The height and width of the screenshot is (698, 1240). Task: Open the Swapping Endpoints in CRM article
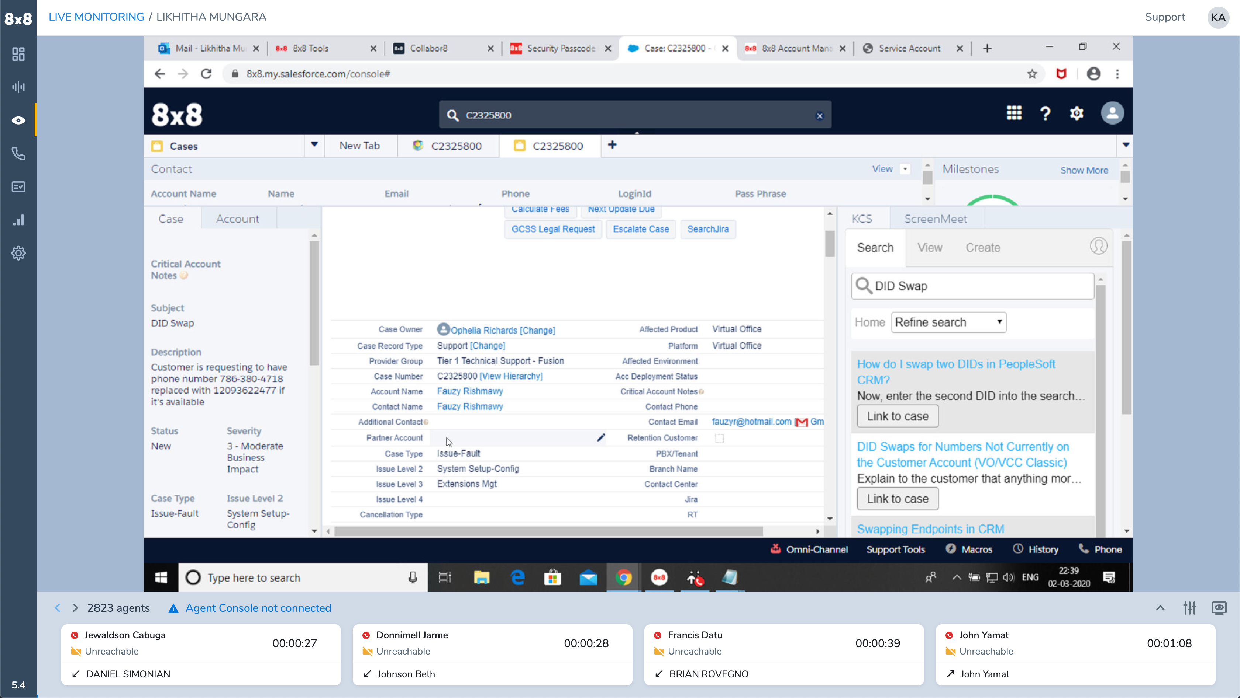pyautogui.click(x=930, y=529)
